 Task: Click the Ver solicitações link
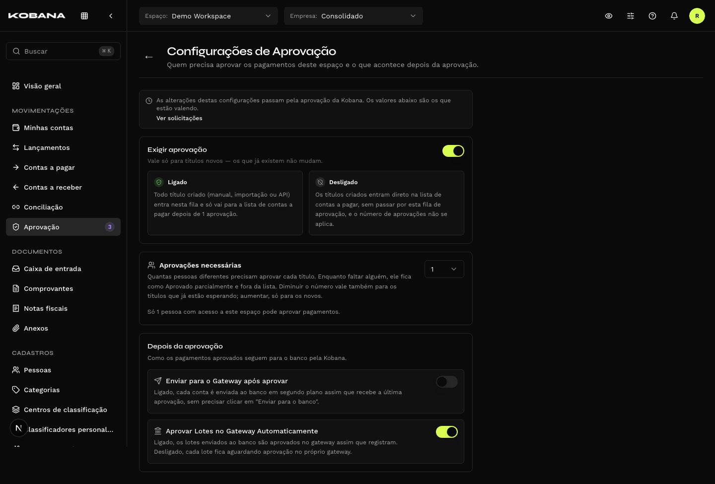point(179,118)
